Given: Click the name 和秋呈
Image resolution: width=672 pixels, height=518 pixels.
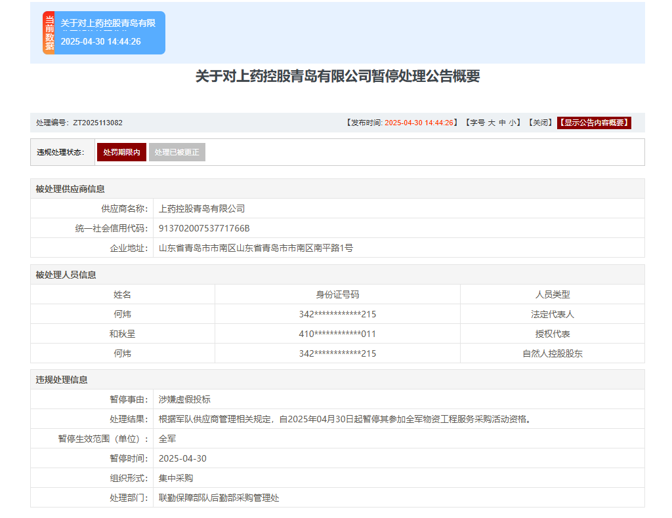Looking at the screenshot, I should click(122, 334).
